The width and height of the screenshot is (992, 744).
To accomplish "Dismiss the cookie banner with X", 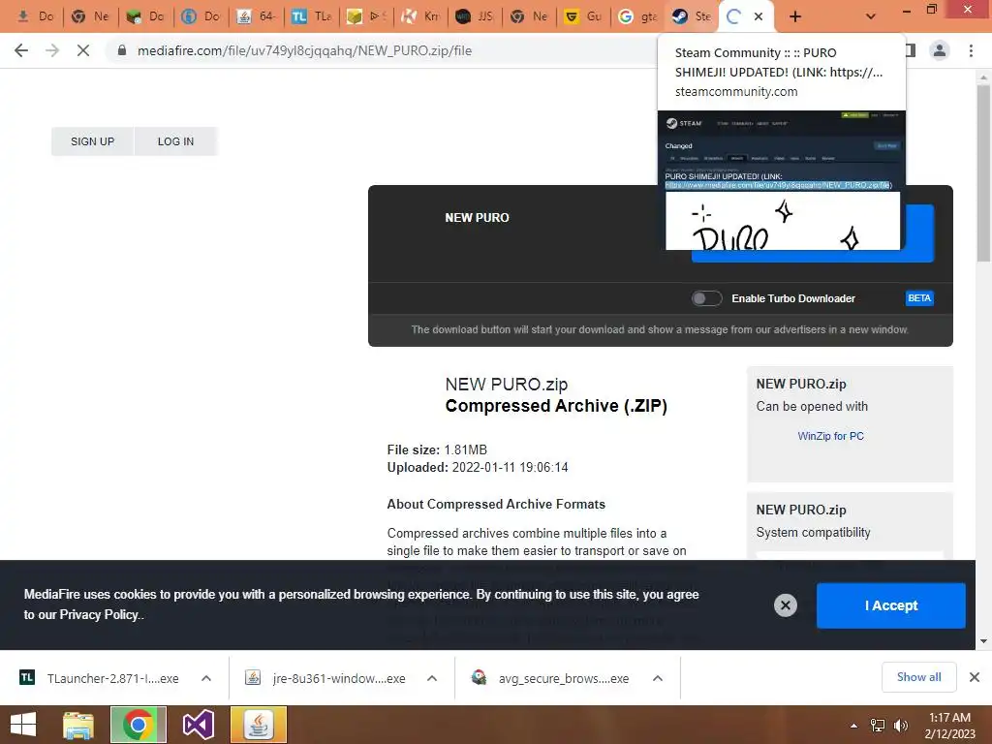I will 785,605.
